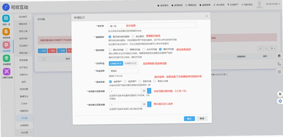283x137 pixels.
Task: Open 使用教程 link in header
Action: coord(177,5)
